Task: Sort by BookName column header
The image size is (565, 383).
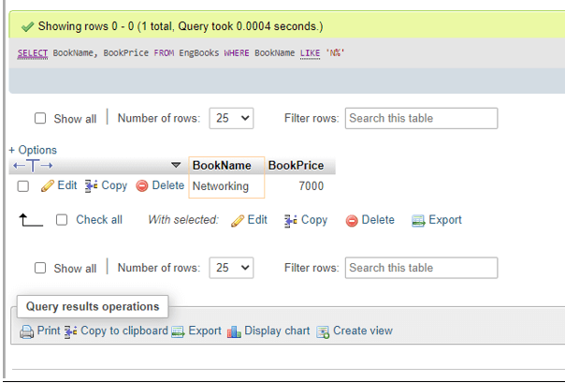Action: (x=222, y=166)
